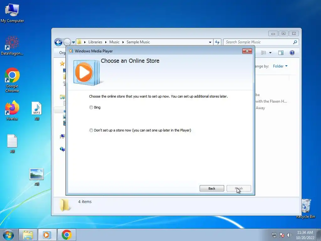Open the view options dropdown arrow
Viewport: 321px width, 241px height.
click(270, 53)
